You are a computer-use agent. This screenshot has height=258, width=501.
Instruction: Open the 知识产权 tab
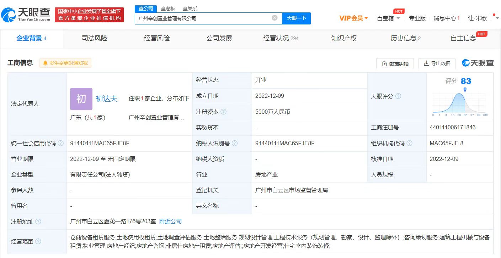pyautogui.click(x=343, y=38)
